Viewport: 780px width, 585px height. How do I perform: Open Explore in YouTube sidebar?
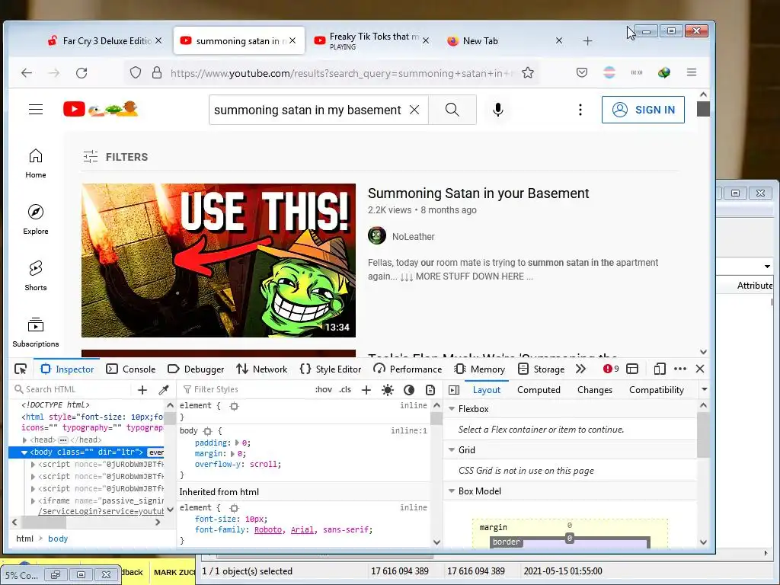click(x=36, y=220)
